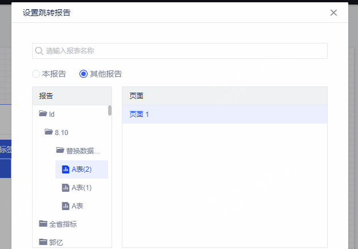Expand the 全省指标 folder icon

click(x=43, y=223)
